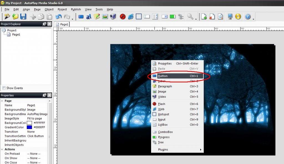Collapse the Page properties section
The image size is (284, 164).
(x=2, y=101)
